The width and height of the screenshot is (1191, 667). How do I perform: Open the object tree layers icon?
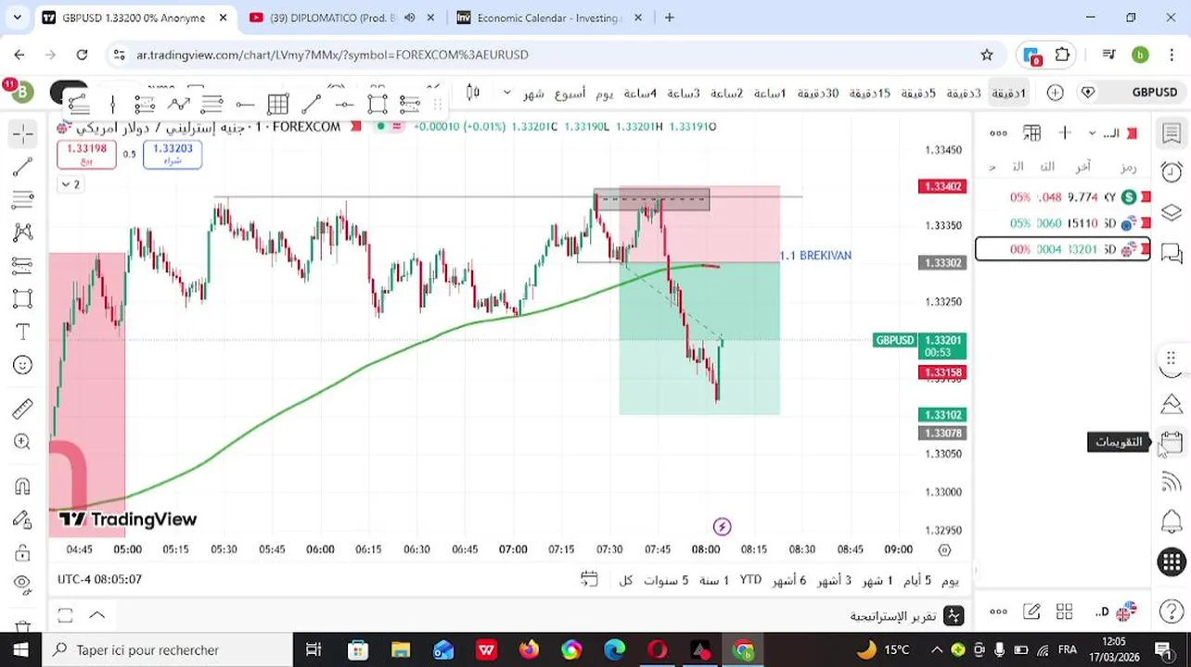(1172, 212)
